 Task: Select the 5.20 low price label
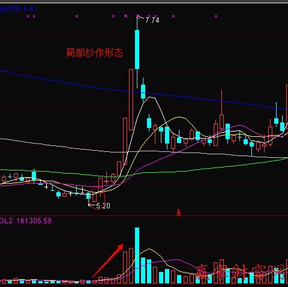click(x=103, y=205)
